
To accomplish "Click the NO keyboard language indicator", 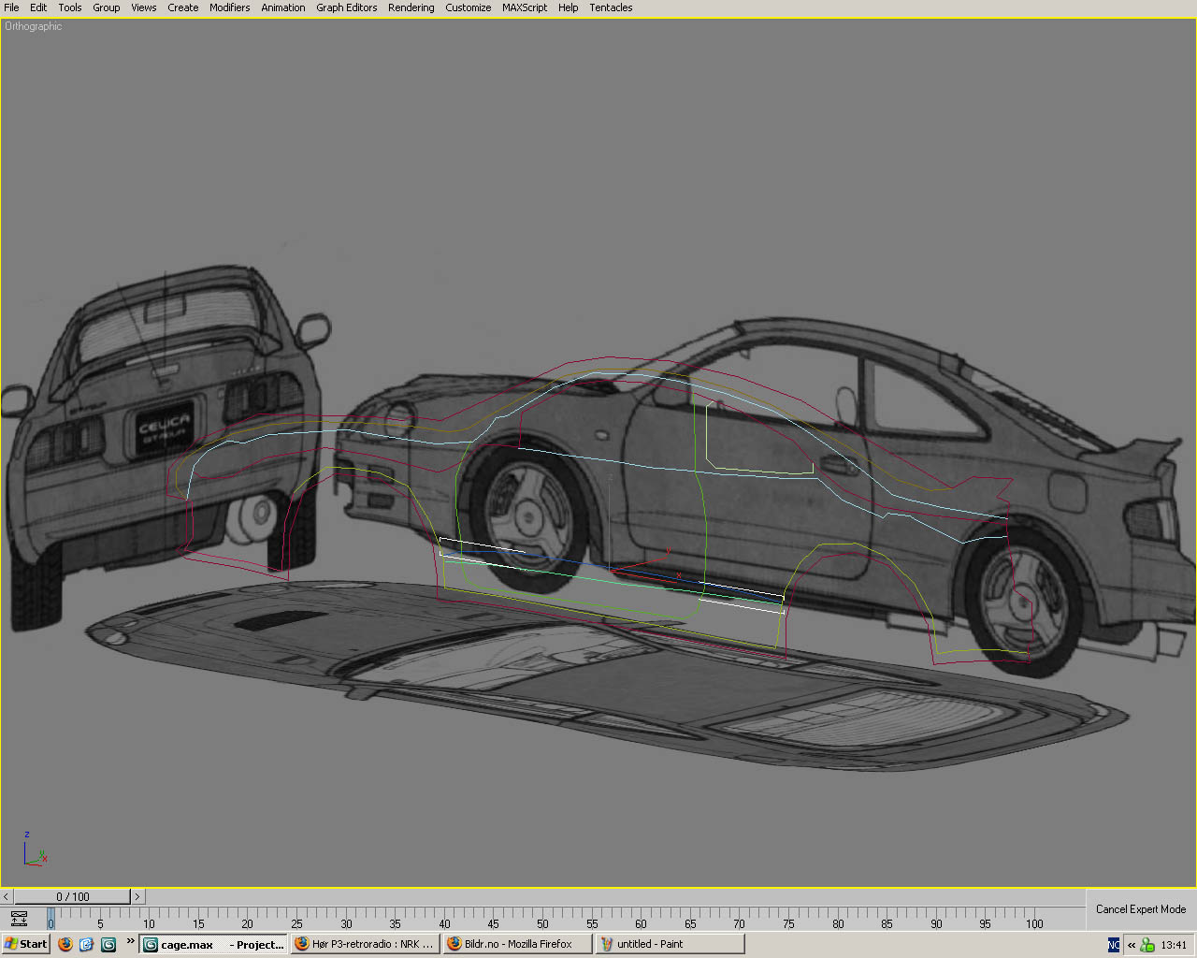I will (x=1114, y=945).
